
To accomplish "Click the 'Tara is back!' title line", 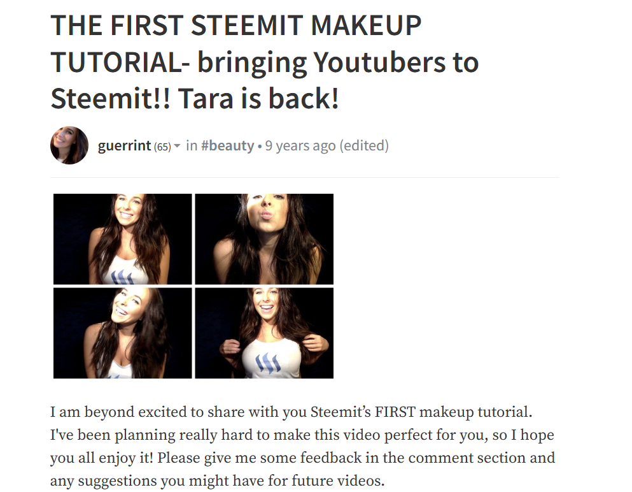I will [x=258, y=99].
